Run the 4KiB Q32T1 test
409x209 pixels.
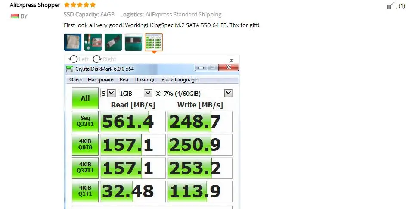(x=85, y=168)
